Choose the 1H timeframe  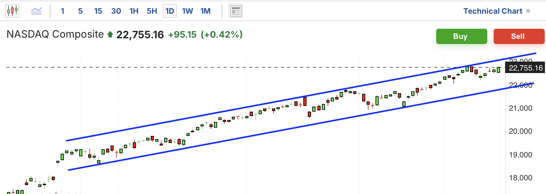[134, 11]
